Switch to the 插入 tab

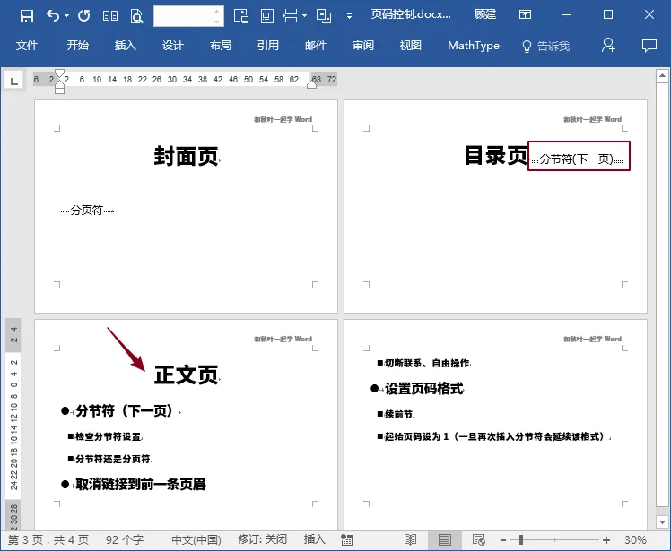click(126, 46)
